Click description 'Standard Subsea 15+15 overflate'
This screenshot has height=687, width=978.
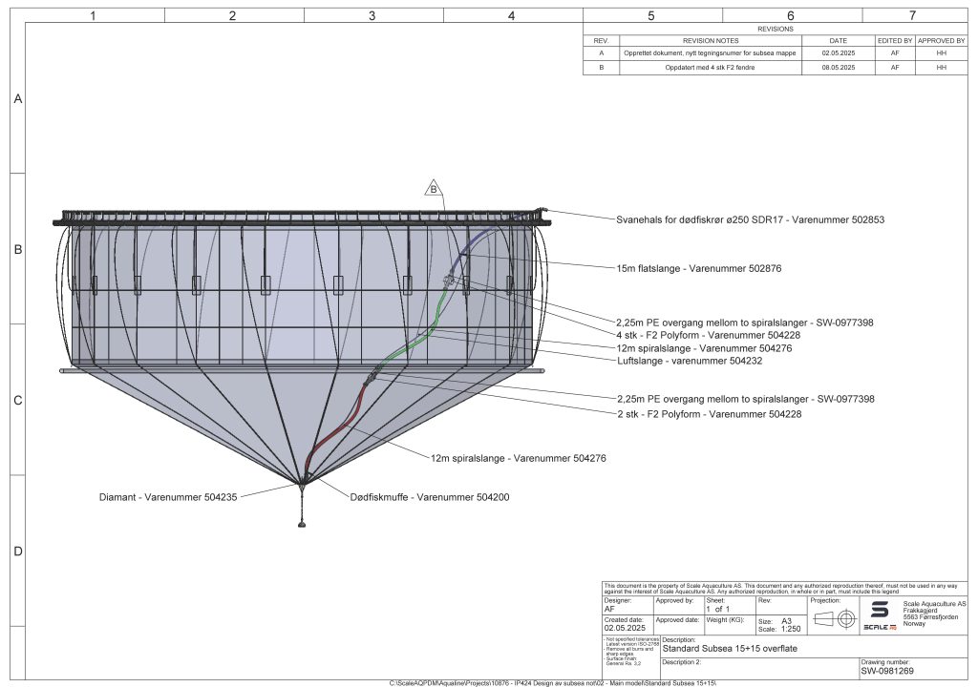coord(730,648)
